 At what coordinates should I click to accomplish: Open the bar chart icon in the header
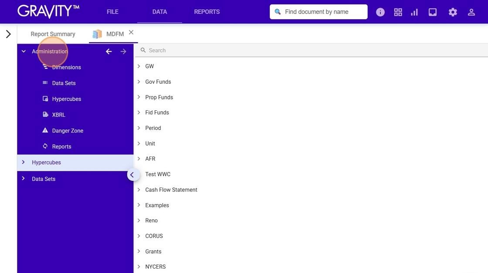coord(414,12)
